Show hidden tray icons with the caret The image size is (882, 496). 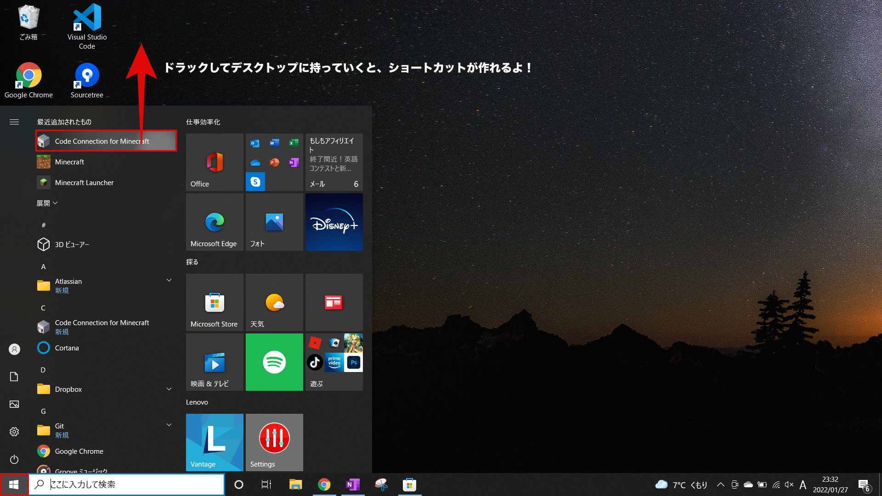721,485
